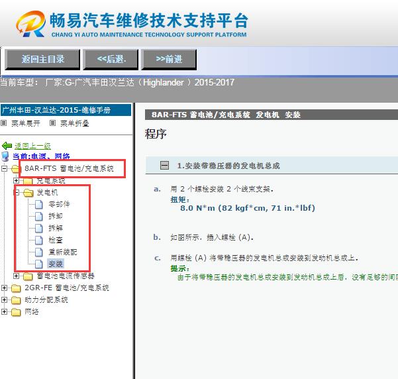Open the 零部件 page
The height and width of the screenshot is (379, 398).
pos(59,204)
